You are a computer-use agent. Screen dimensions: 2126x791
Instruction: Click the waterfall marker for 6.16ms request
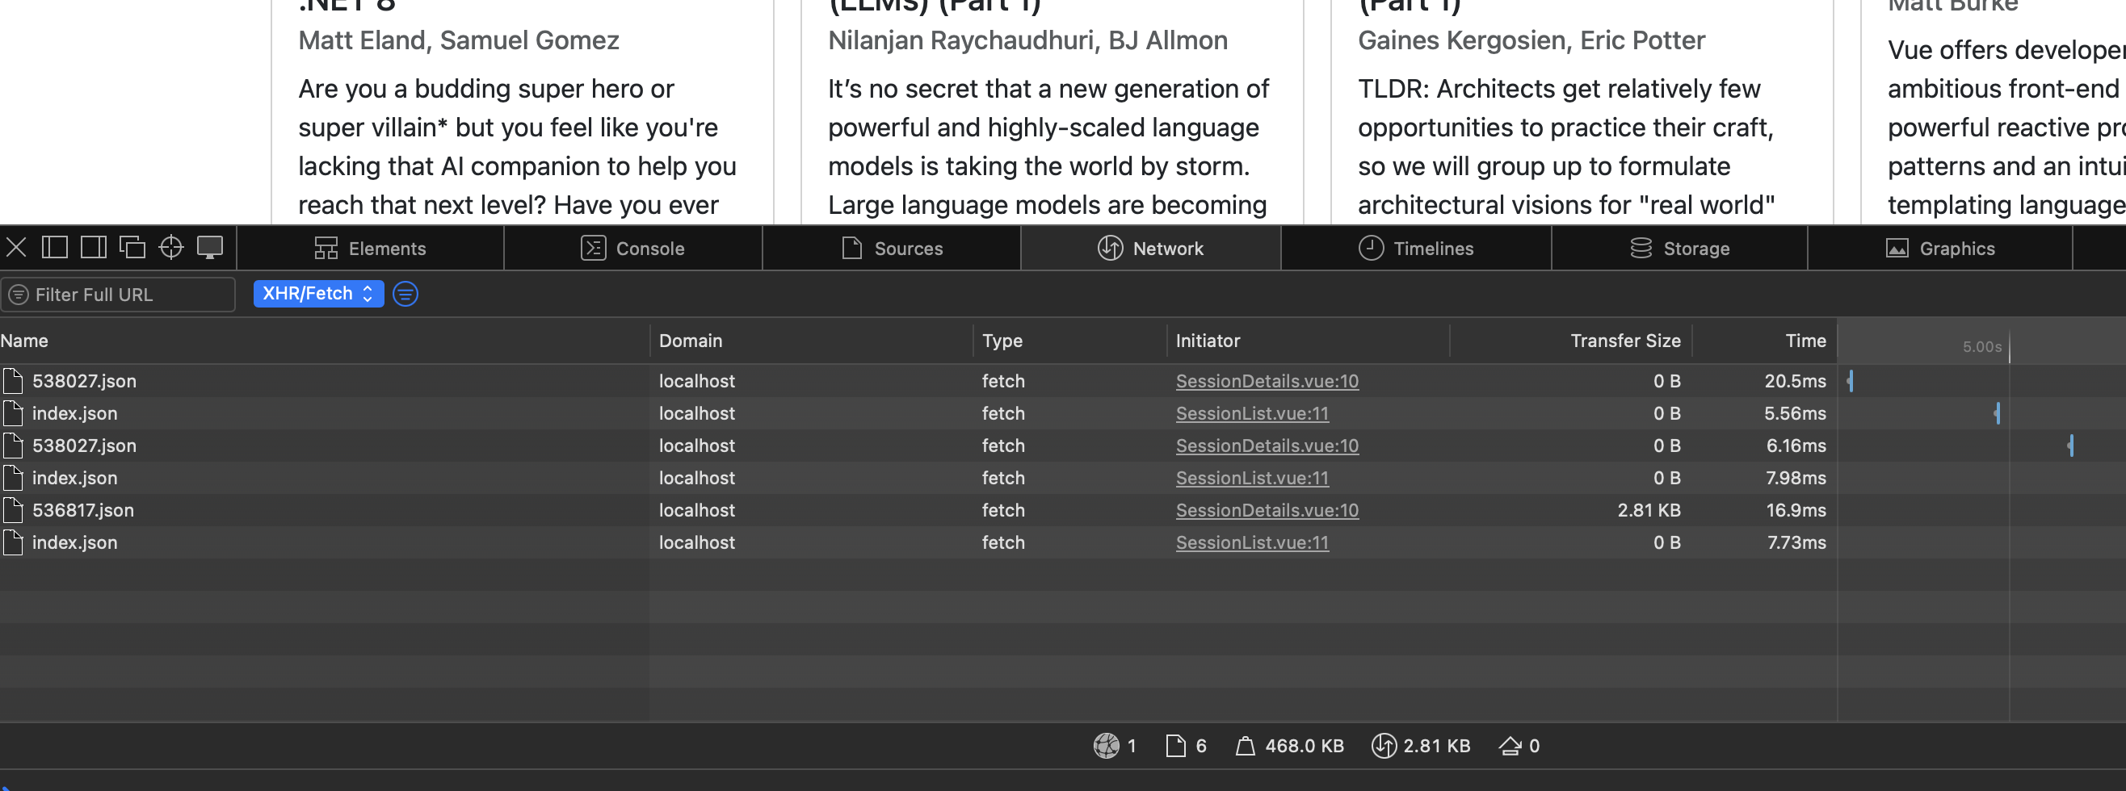(2071, 446)
